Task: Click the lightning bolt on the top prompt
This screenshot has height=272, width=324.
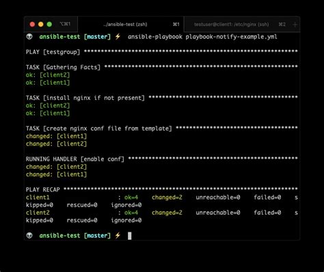Action: (118, 37)
